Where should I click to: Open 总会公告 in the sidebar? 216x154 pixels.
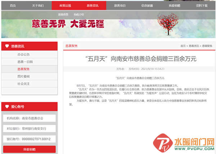30,54
